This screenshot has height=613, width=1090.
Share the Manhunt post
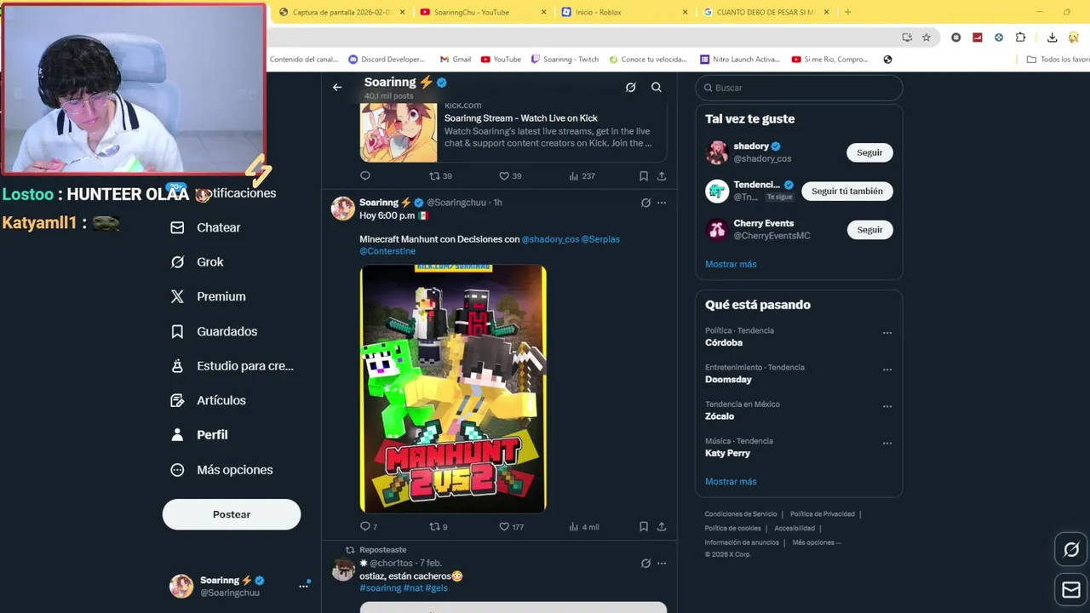pyautogui.click(x=662, y=527)
